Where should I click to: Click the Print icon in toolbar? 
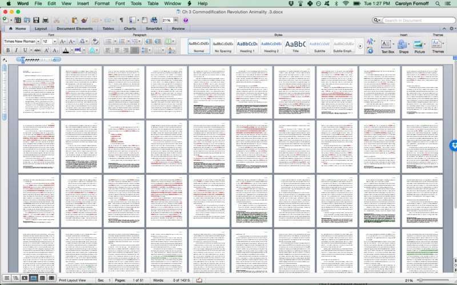coord(46,20)
